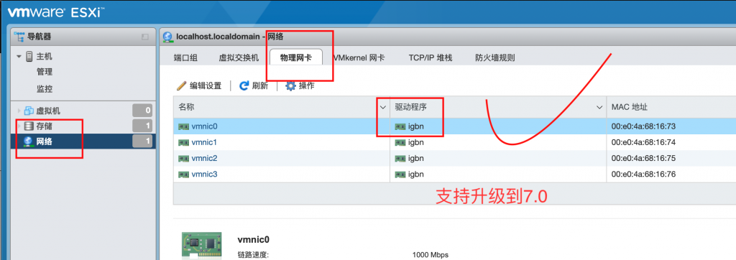Click Edit settings button
This screenshot has height=260, width=736.
coord(199,86)
